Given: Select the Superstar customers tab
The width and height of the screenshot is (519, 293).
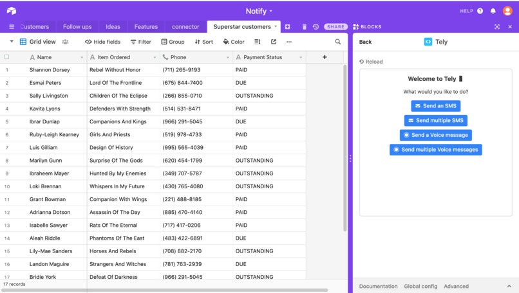Looking at the screenshot, I should pos(242,27).
